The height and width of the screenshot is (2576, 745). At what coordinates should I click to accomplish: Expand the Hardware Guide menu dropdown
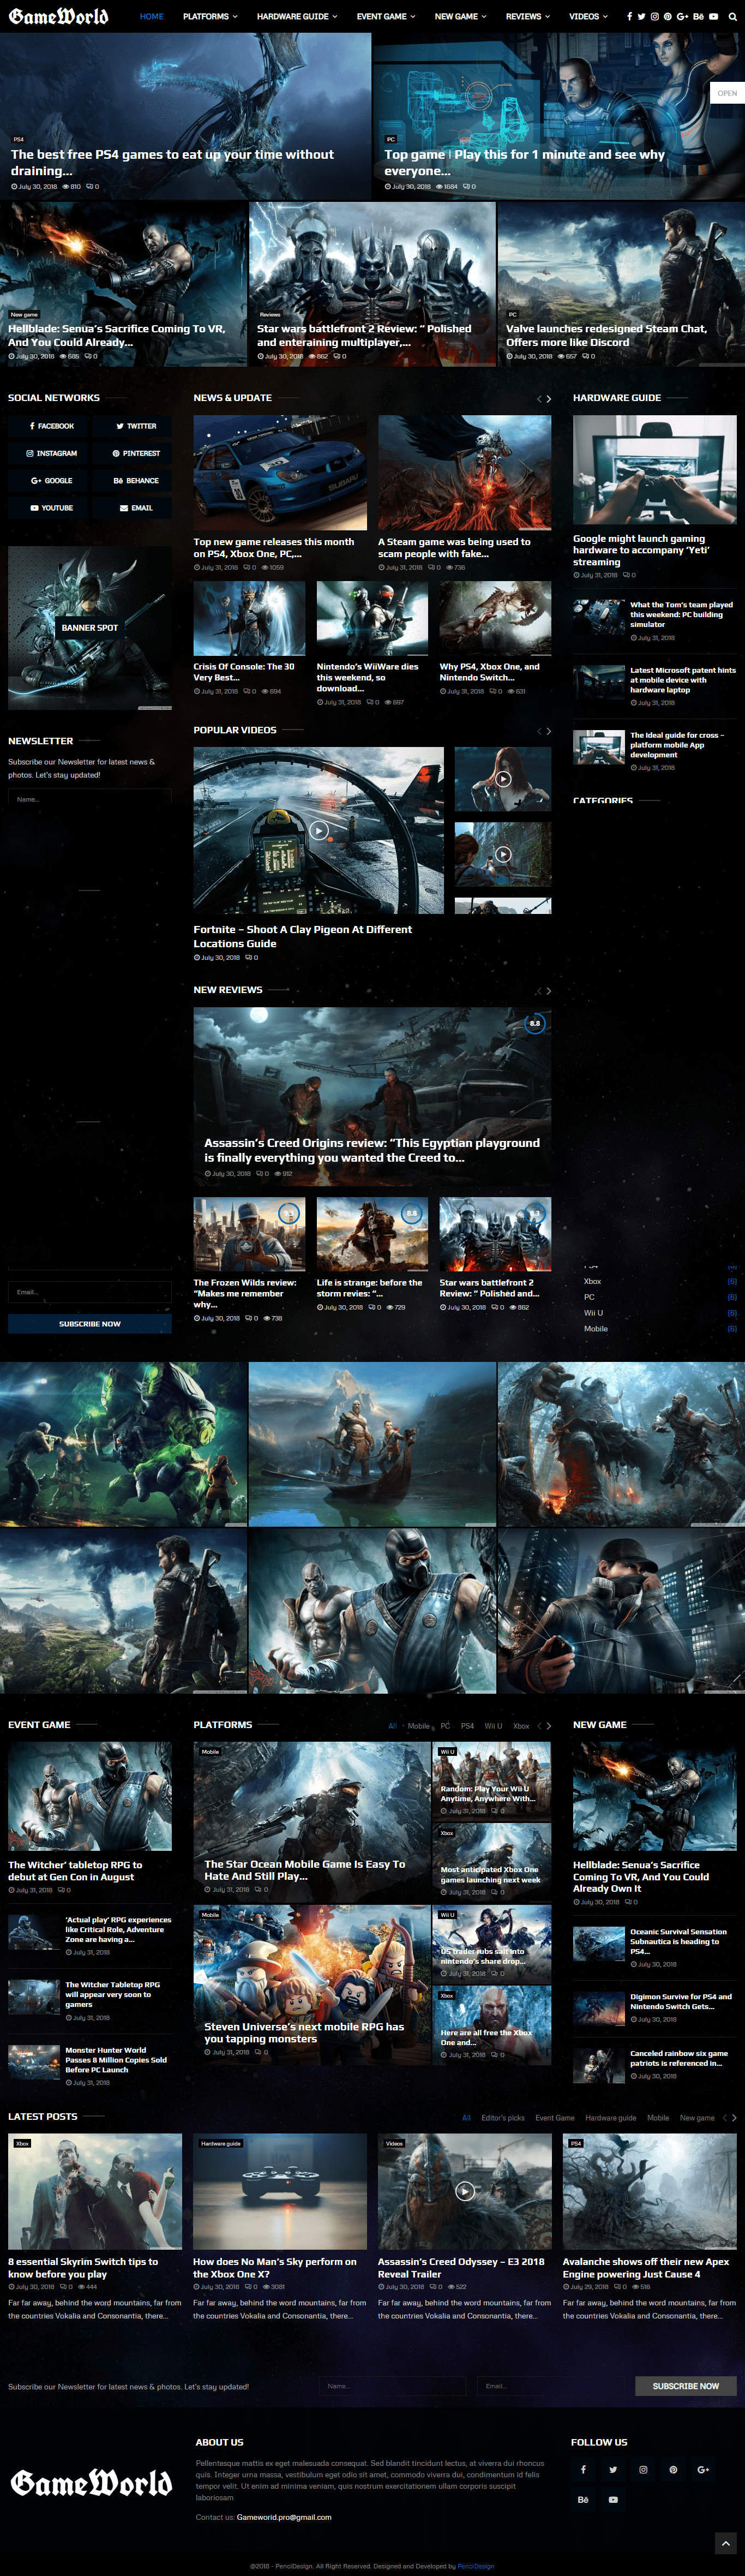[x=297, y=16]
